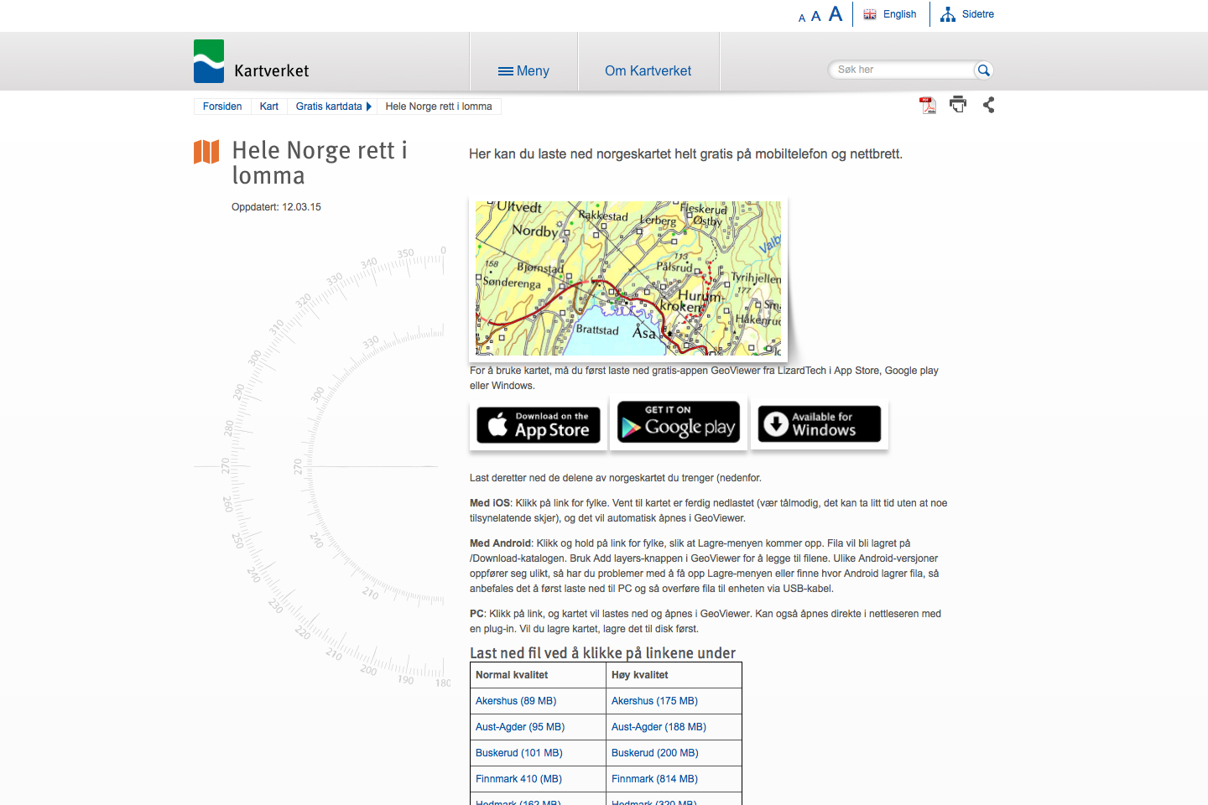
Task: Go to Forsiden breadcrumb
Action: point(222,106)
